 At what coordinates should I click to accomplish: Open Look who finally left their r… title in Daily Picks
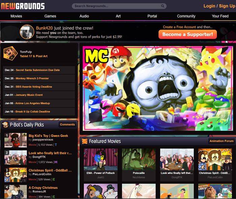[50, 153]
